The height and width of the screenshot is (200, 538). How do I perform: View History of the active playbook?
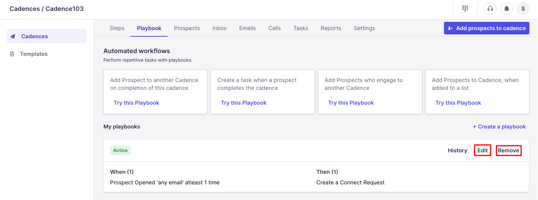(457, 150)
